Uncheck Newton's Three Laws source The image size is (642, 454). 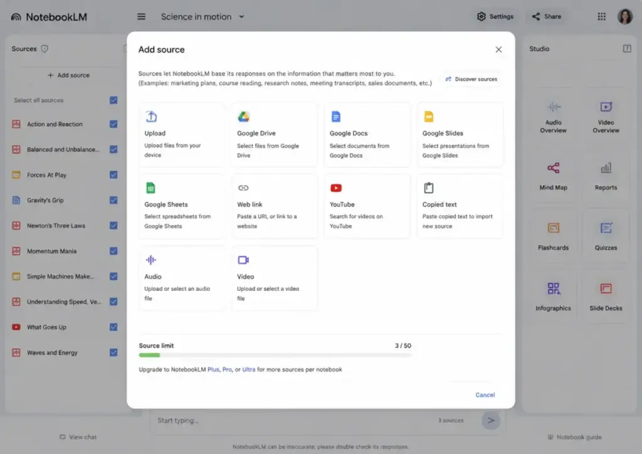coord(113,226)
